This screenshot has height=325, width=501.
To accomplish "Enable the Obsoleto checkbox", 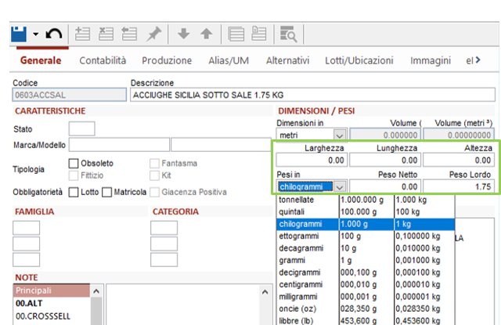I will point(74,164).
